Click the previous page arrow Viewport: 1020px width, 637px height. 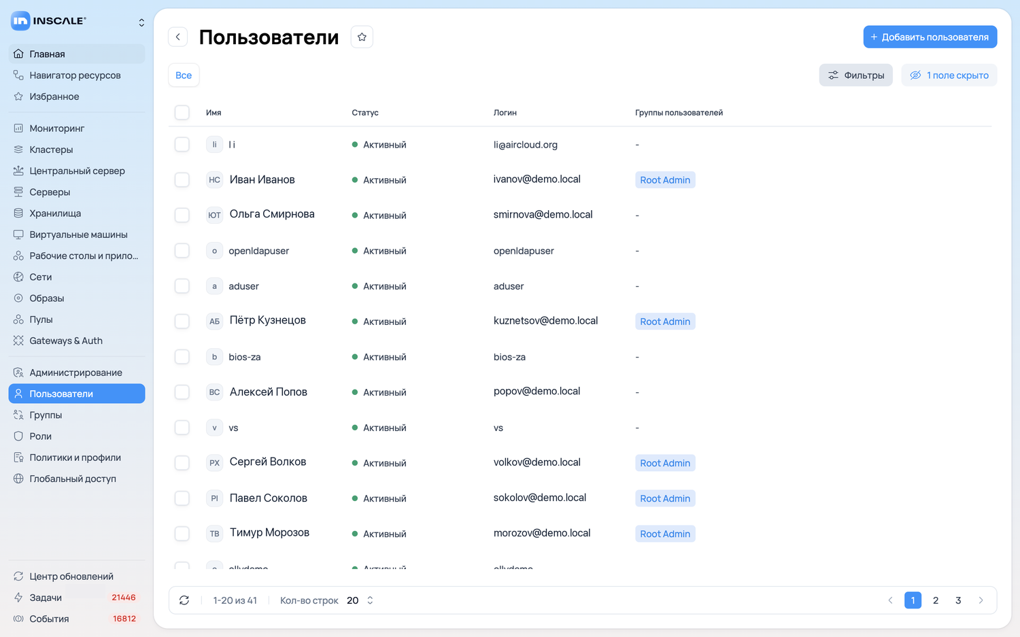[890, 600]
